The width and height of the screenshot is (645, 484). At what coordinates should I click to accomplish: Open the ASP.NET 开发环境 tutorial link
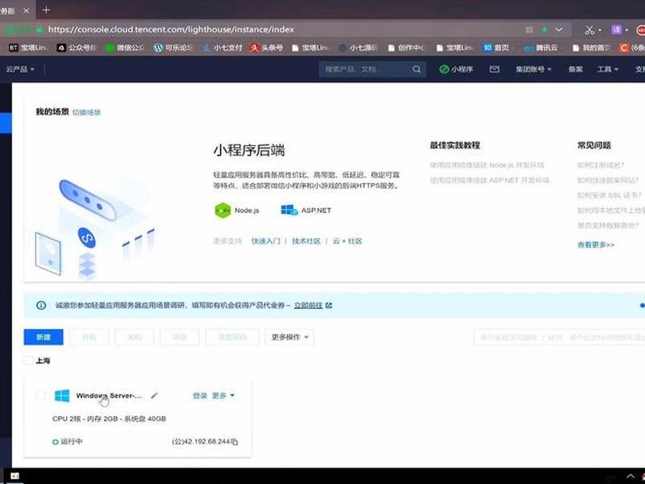tap(489, 180)
